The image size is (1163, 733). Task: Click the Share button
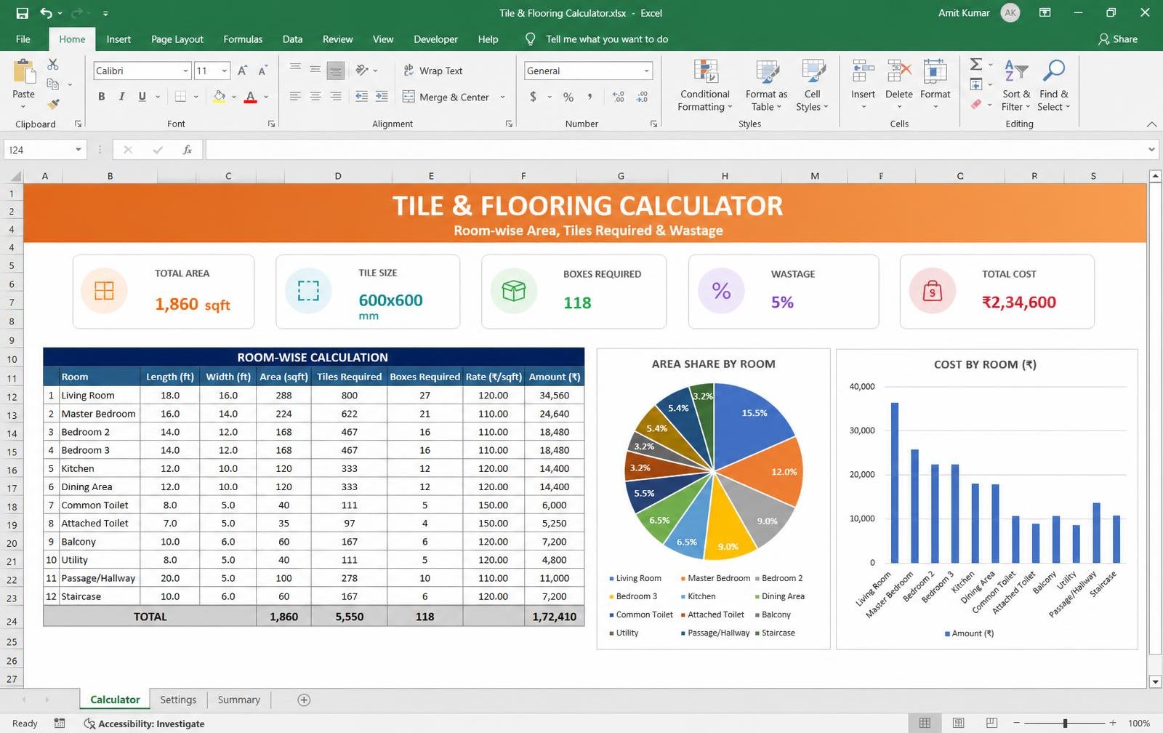coord(1118,39)
